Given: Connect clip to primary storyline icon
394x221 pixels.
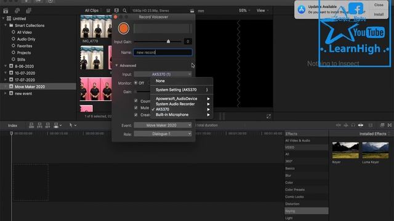Looking at the screenshot, I should (x=31, y=125).
